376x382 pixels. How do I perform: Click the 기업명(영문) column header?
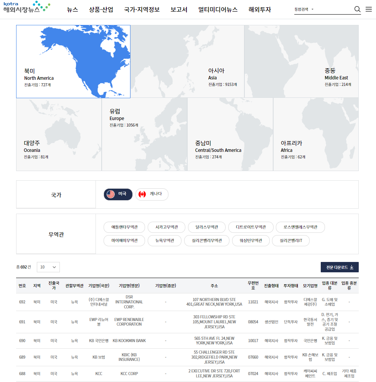(129, 286)
